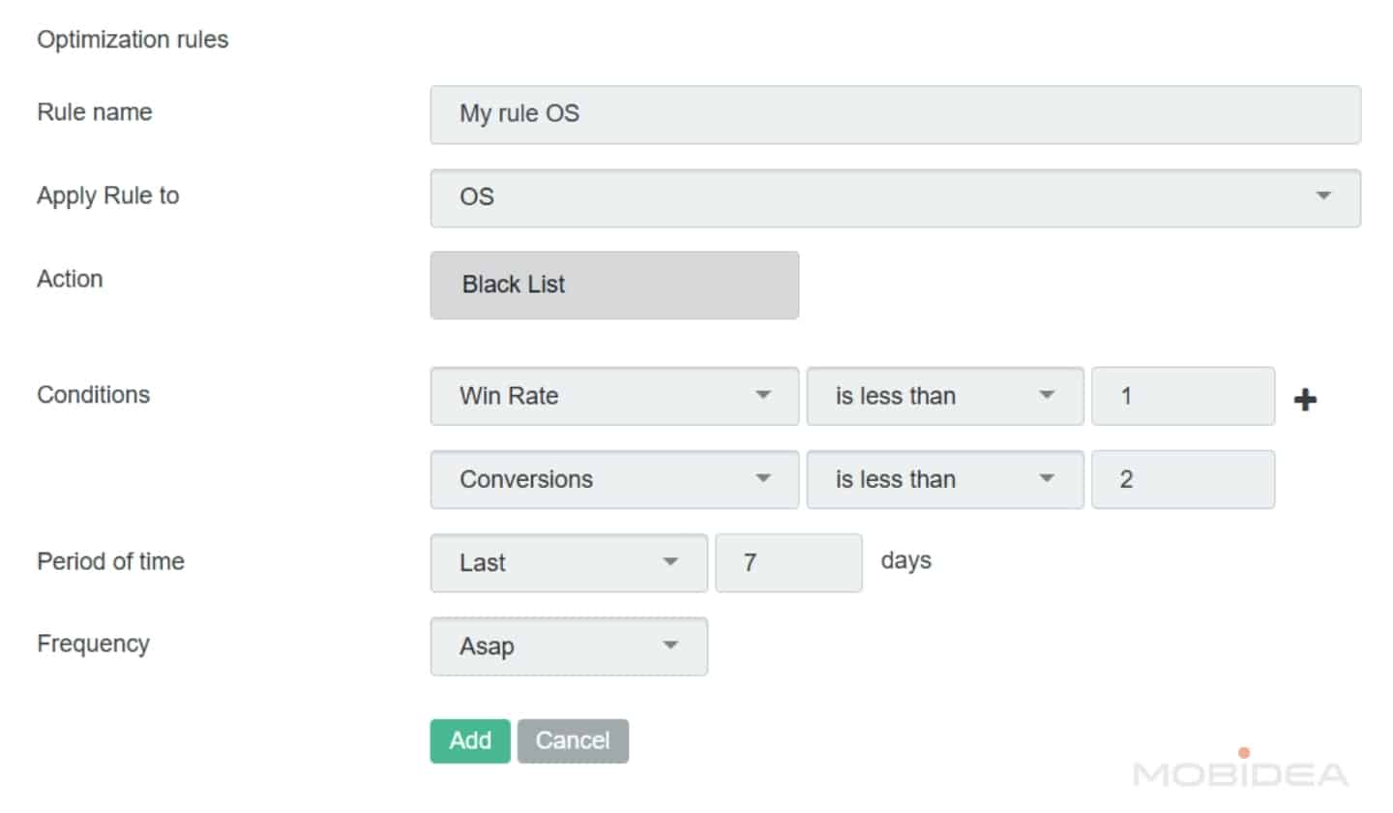Click the Cancel button
The image size is (1393, 813).
coord(573,740)
